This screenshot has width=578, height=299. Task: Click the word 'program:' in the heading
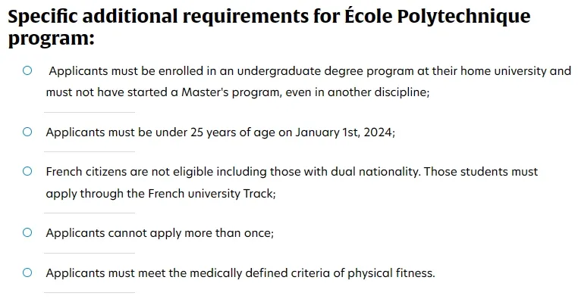pos(52,39)
